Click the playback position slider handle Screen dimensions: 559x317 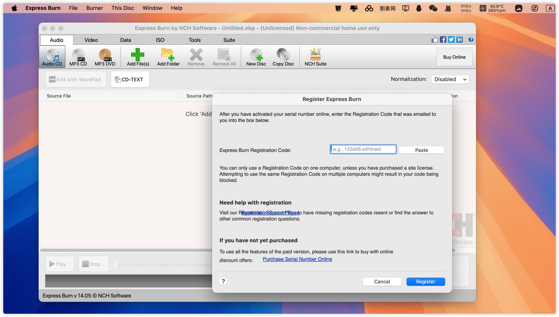[x=116, y=265]
